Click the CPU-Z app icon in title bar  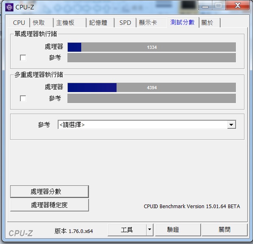[9, 7]
